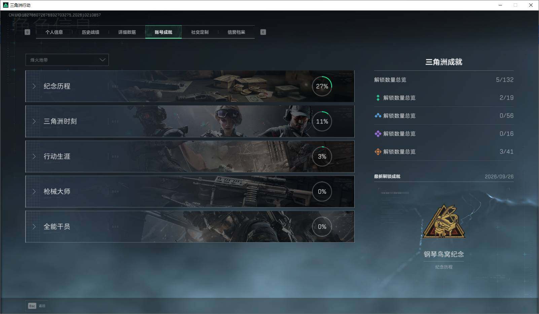Click the 2026/09/26 unlock date
Image resolution: width=539 pixels, height=314 pixels.
[499, 177]
